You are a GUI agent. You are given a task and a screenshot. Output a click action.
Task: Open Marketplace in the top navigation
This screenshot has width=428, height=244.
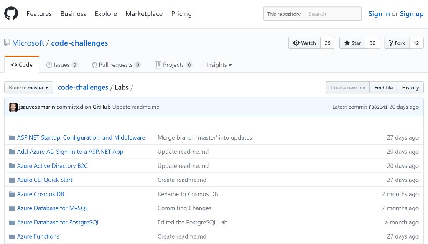tap(144, 14)
